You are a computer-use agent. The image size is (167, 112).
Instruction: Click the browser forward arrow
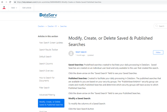tap(6, 2)
